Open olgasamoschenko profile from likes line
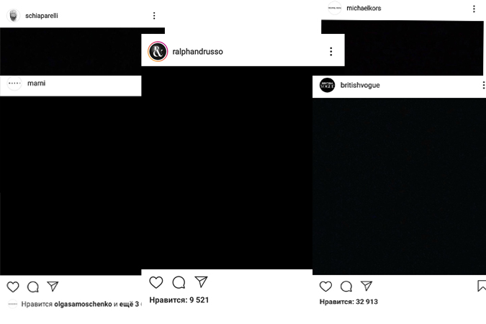 [x=83, y=304]
